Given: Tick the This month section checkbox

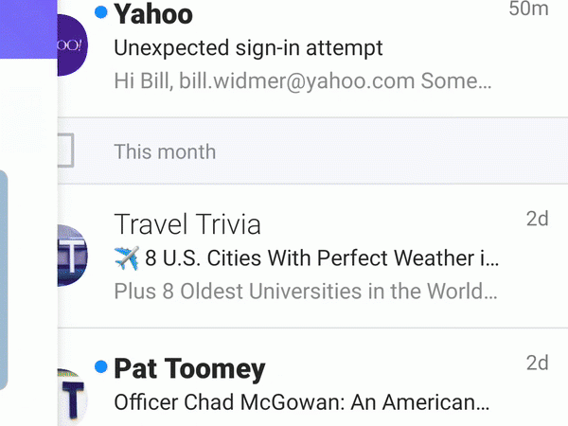Looking at the screenshot, I should (x=64, y=151).
